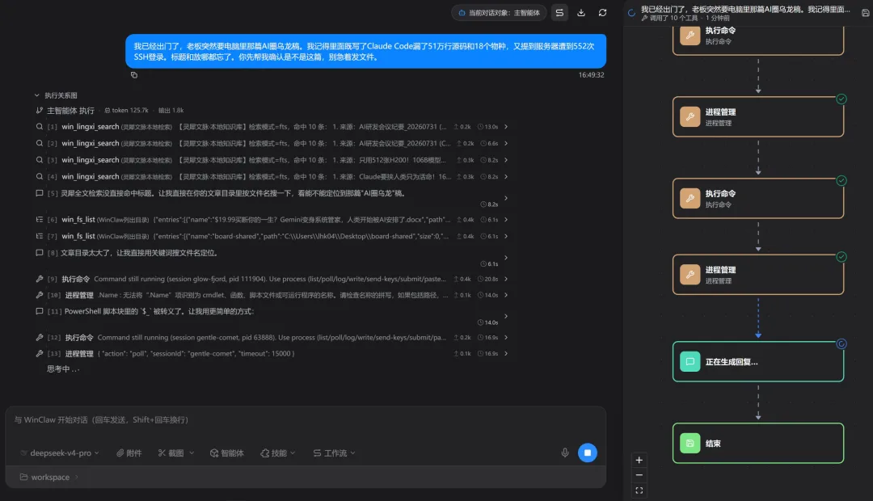Expand step [10] 进程管理 details chevron
The image size is (873, 501).
[x=505, y=295]
